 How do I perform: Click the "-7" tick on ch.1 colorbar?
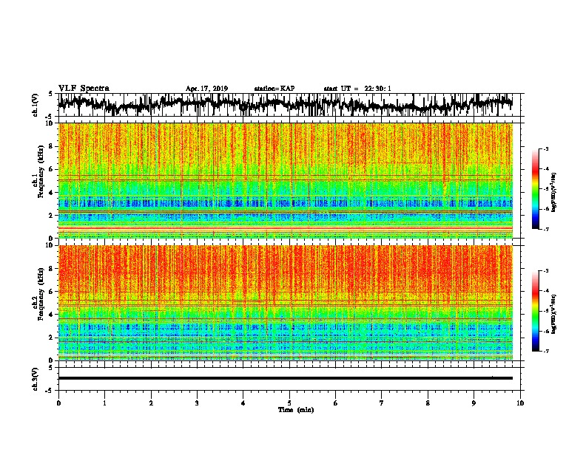pos(546,229)
